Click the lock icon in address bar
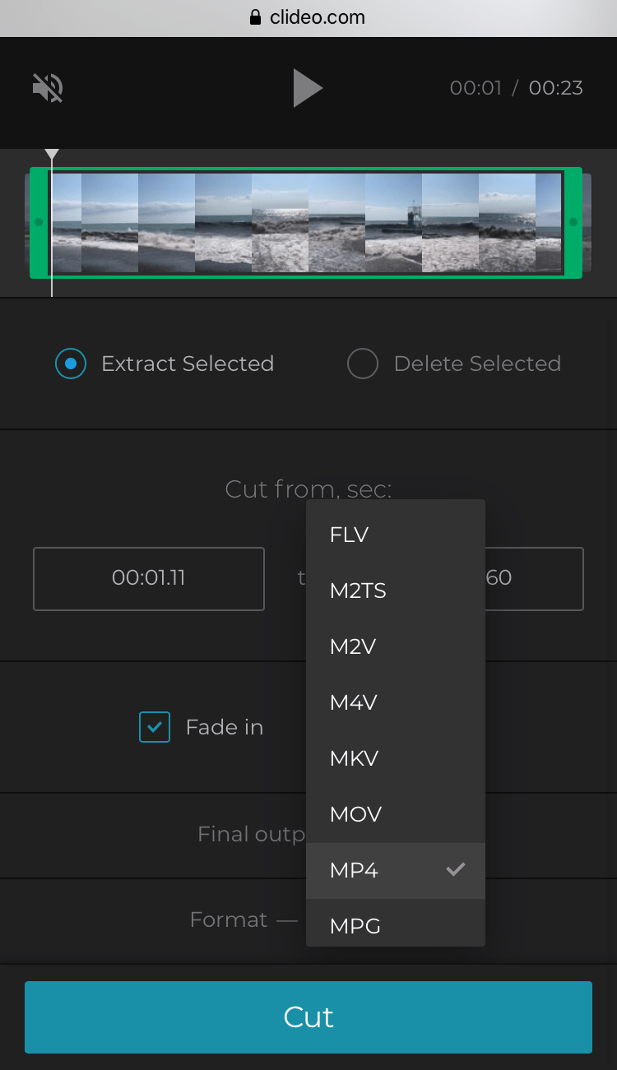 coord(256,16)
